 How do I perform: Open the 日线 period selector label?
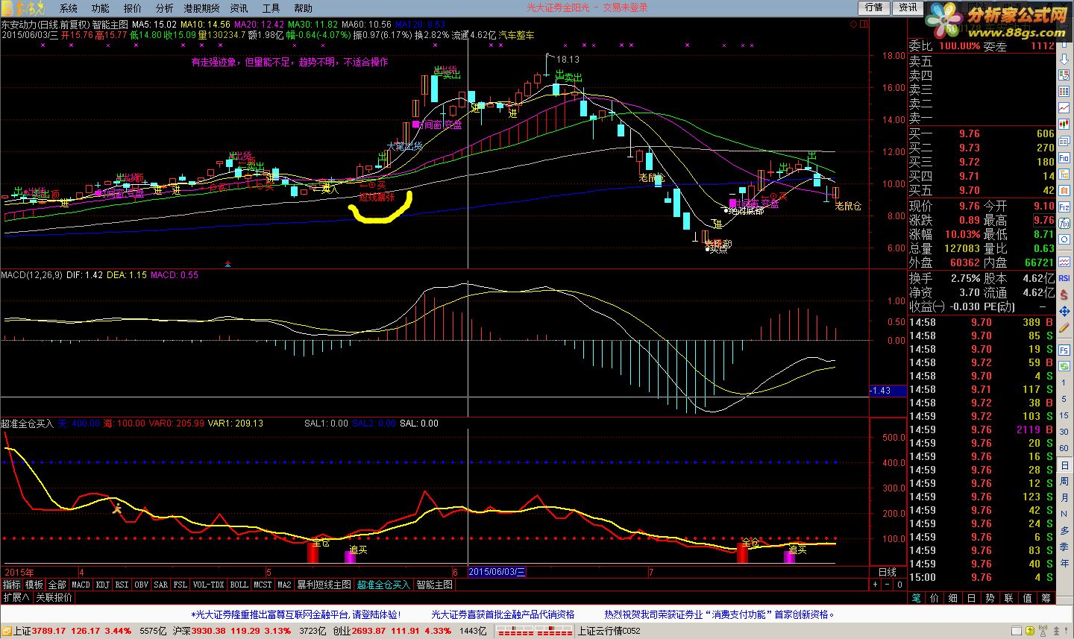888,572
